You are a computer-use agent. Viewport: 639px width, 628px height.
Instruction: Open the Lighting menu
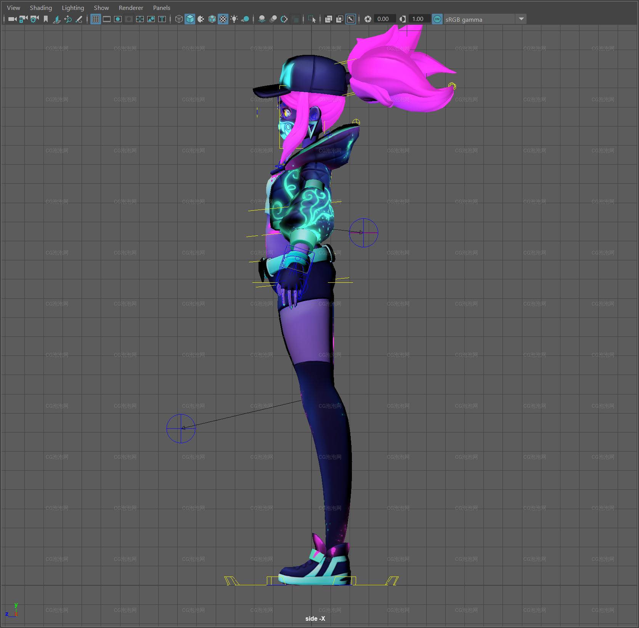pyautogui.click(x=73, y=8)
